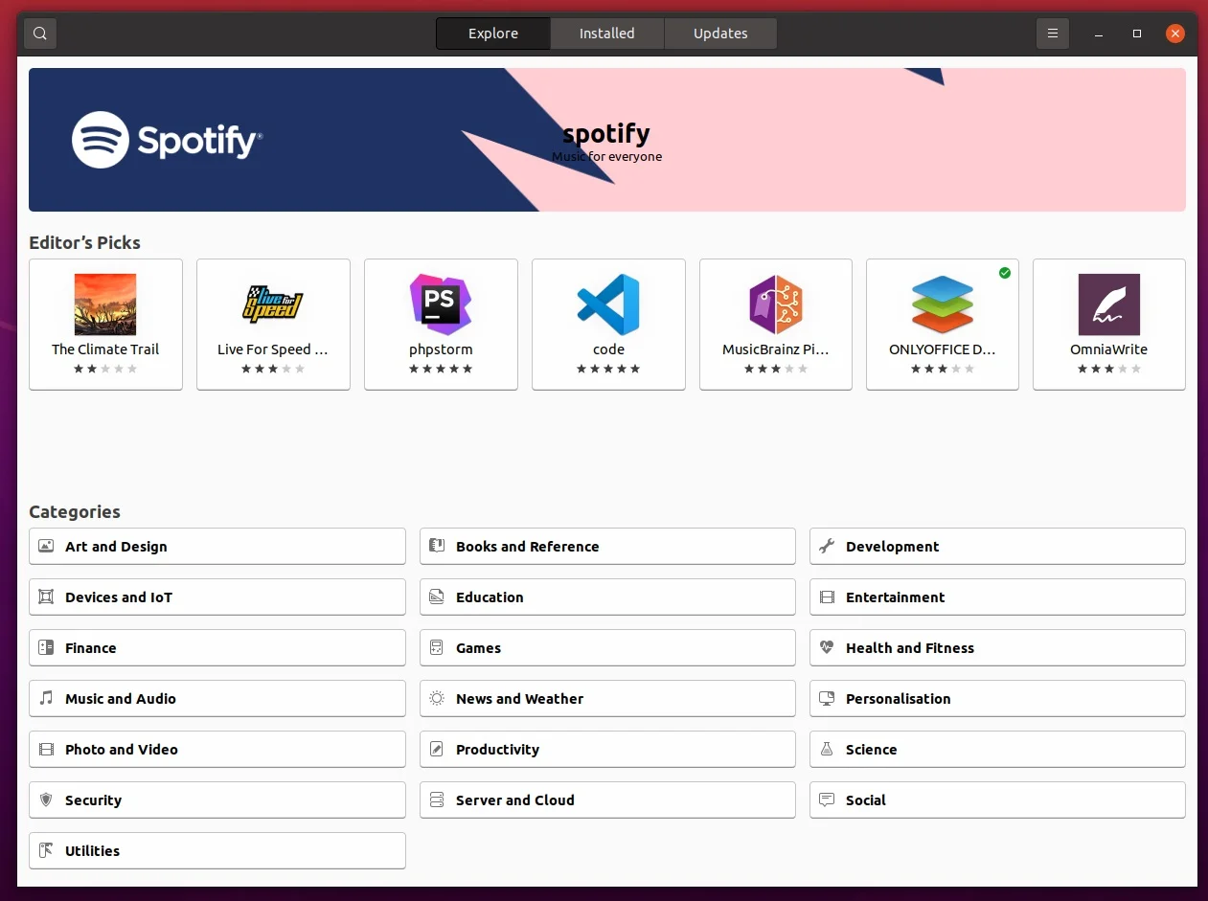
Task: Click the Games console icon
Action: click(x=437, y=647)
